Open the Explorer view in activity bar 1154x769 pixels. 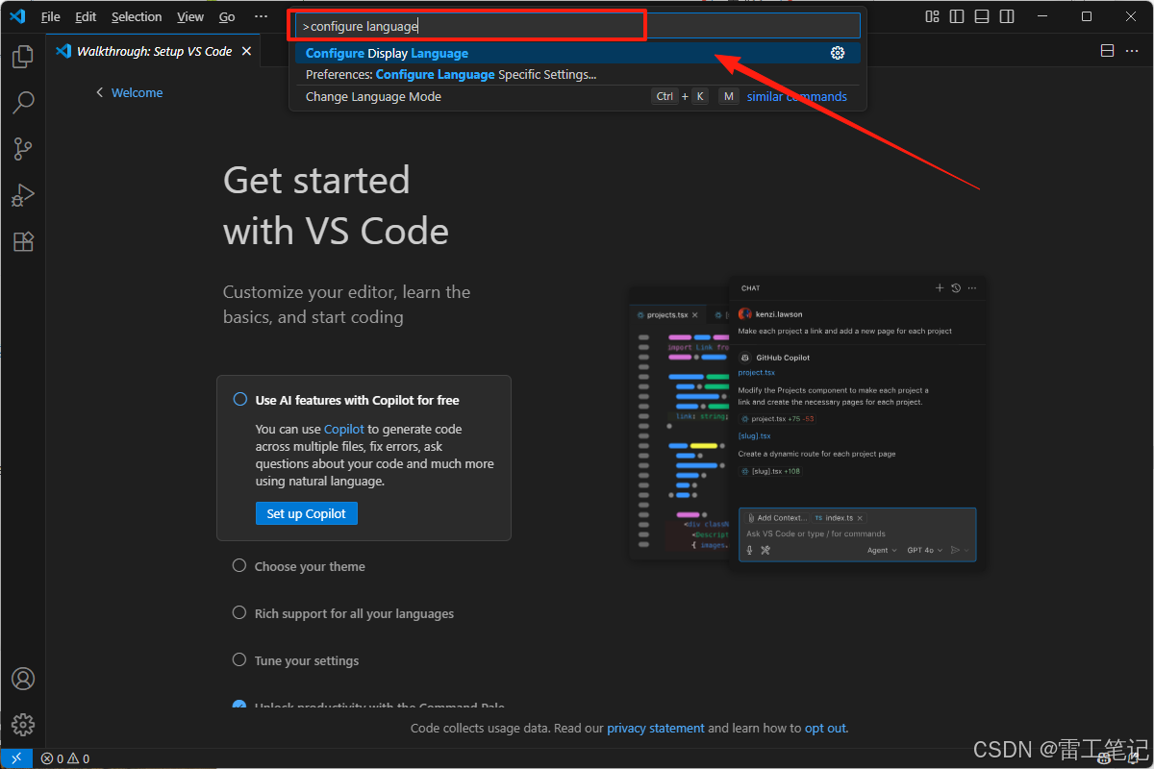point(23,57)
